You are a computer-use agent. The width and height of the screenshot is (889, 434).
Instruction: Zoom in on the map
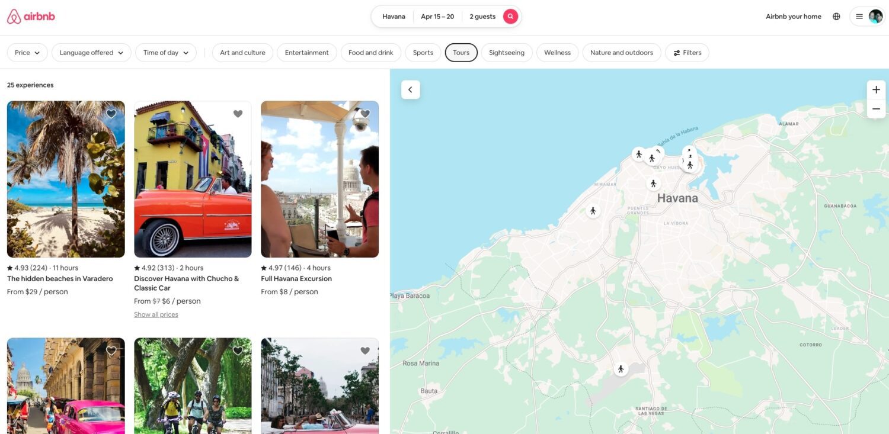876,89
